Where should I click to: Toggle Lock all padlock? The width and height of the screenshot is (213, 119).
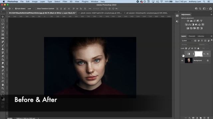tap(198, 48)
